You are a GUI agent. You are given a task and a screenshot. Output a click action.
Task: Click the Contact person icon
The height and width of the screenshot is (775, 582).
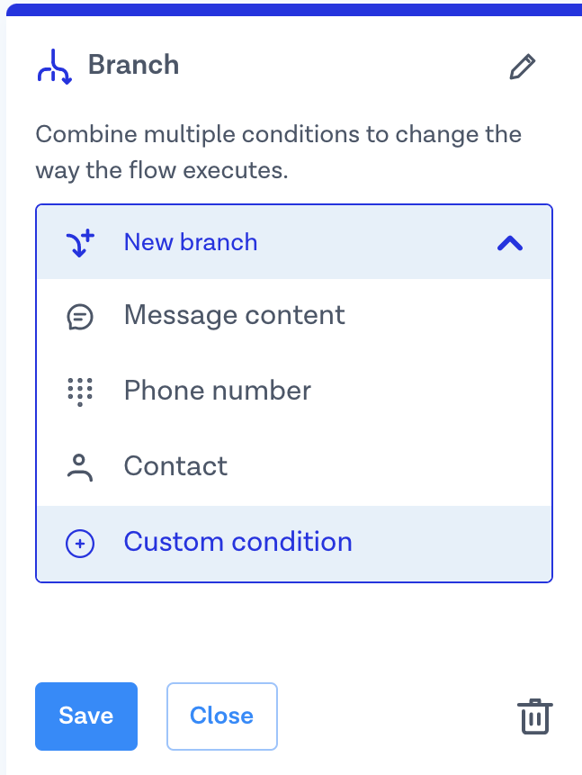tap(80, 467)
